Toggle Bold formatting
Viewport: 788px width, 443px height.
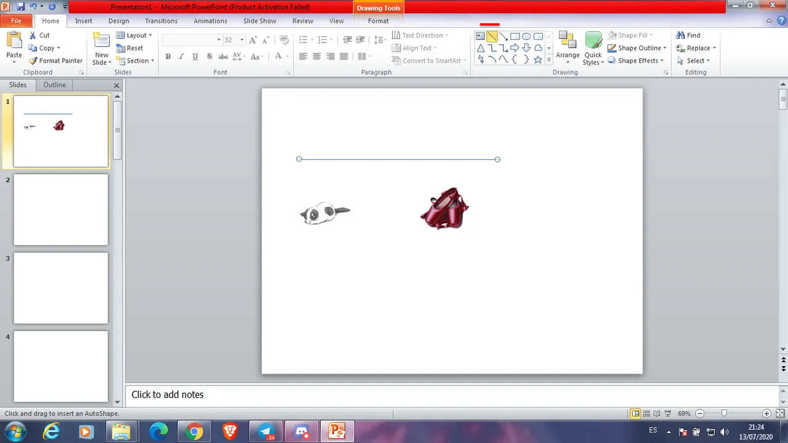pyautogui.click(x=168, y=57)
